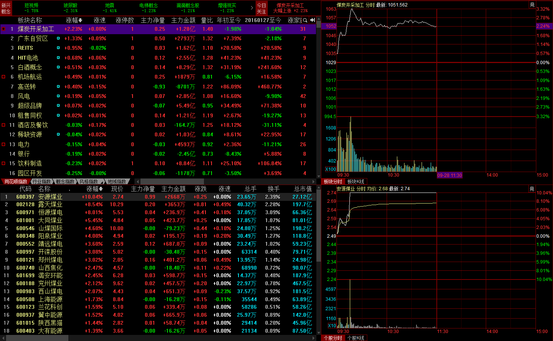The height and width of the screenshot is (341, 553).
Task: Click the red marker icon beside 机场航运 row
Action: tap(3, 77)
